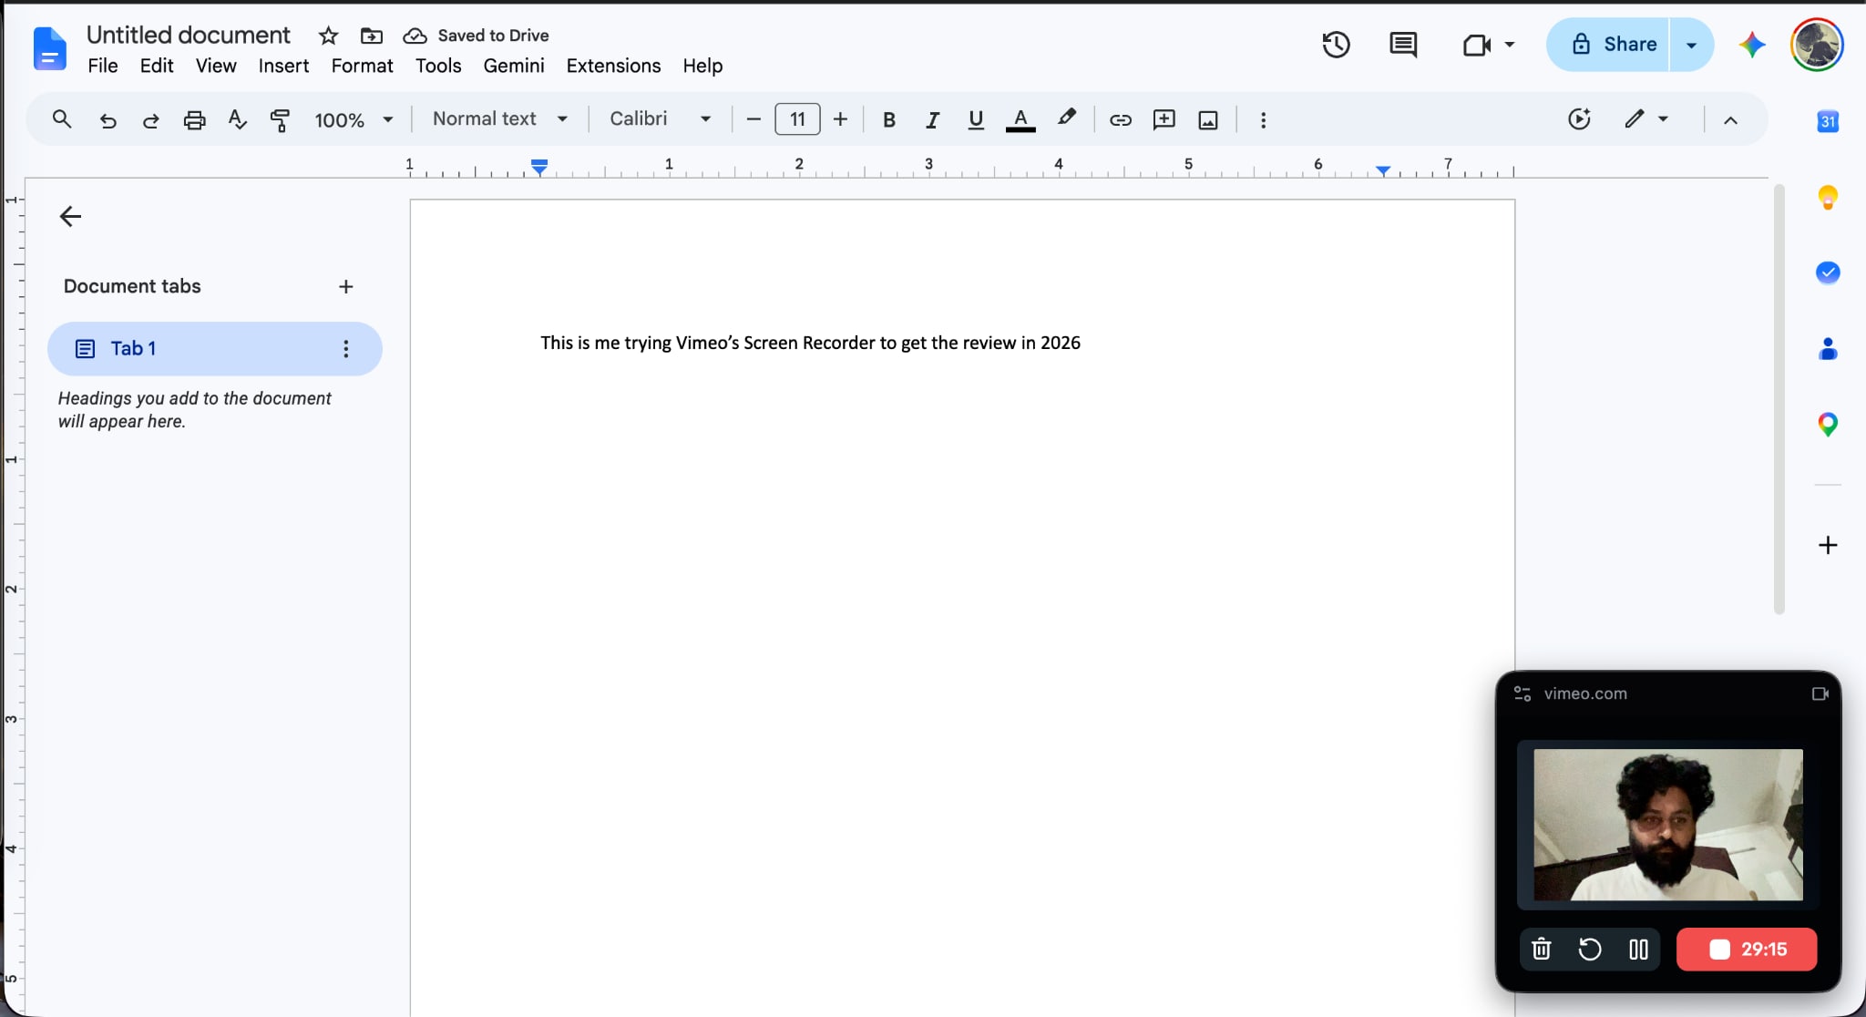This screenshot has height=1017, width=1866.
Task: Show all comments icon
Action: [x=1403, y=45]
